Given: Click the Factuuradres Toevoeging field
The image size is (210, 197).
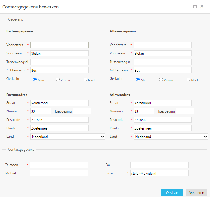Looking at the screenshot, I should tap(82, 111).
